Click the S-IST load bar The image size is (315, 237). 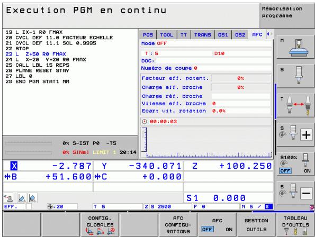pos(29,143)
